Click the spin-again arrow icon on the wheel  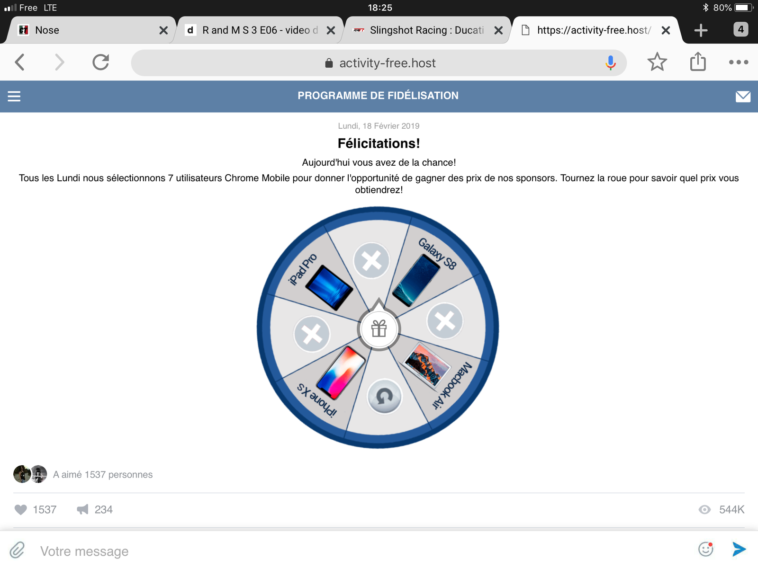(x=384, y=397)
